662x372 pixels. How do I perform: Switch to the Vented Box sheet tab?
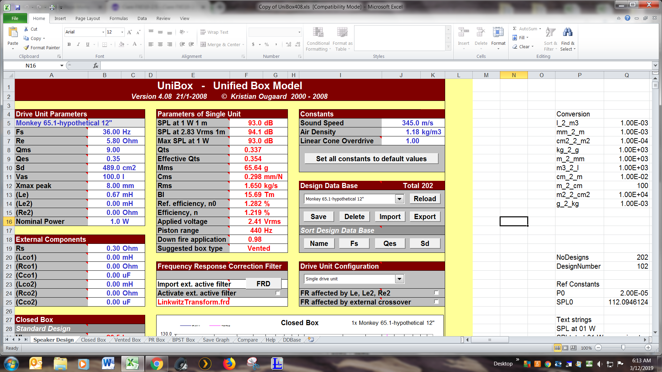pyautogui.click(x=128, y=340)
